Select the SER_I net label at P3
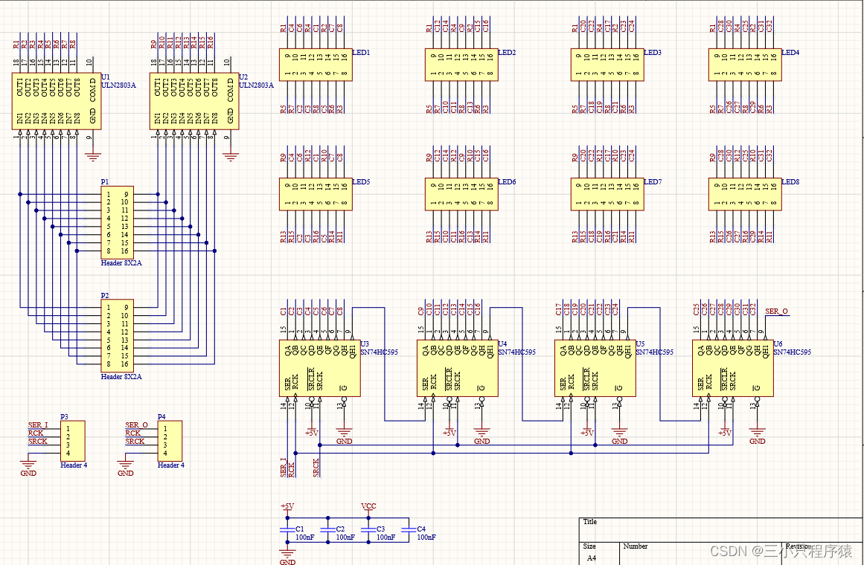The width and height of the screenshot is (864, 565). point(38,425)
